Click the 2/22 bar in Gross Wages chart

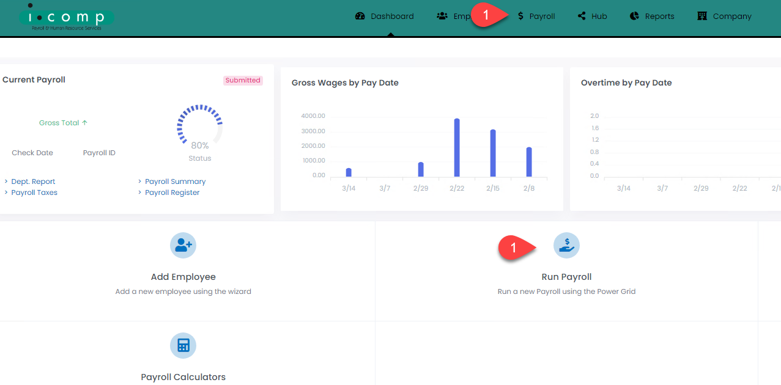tap(457, 147)
